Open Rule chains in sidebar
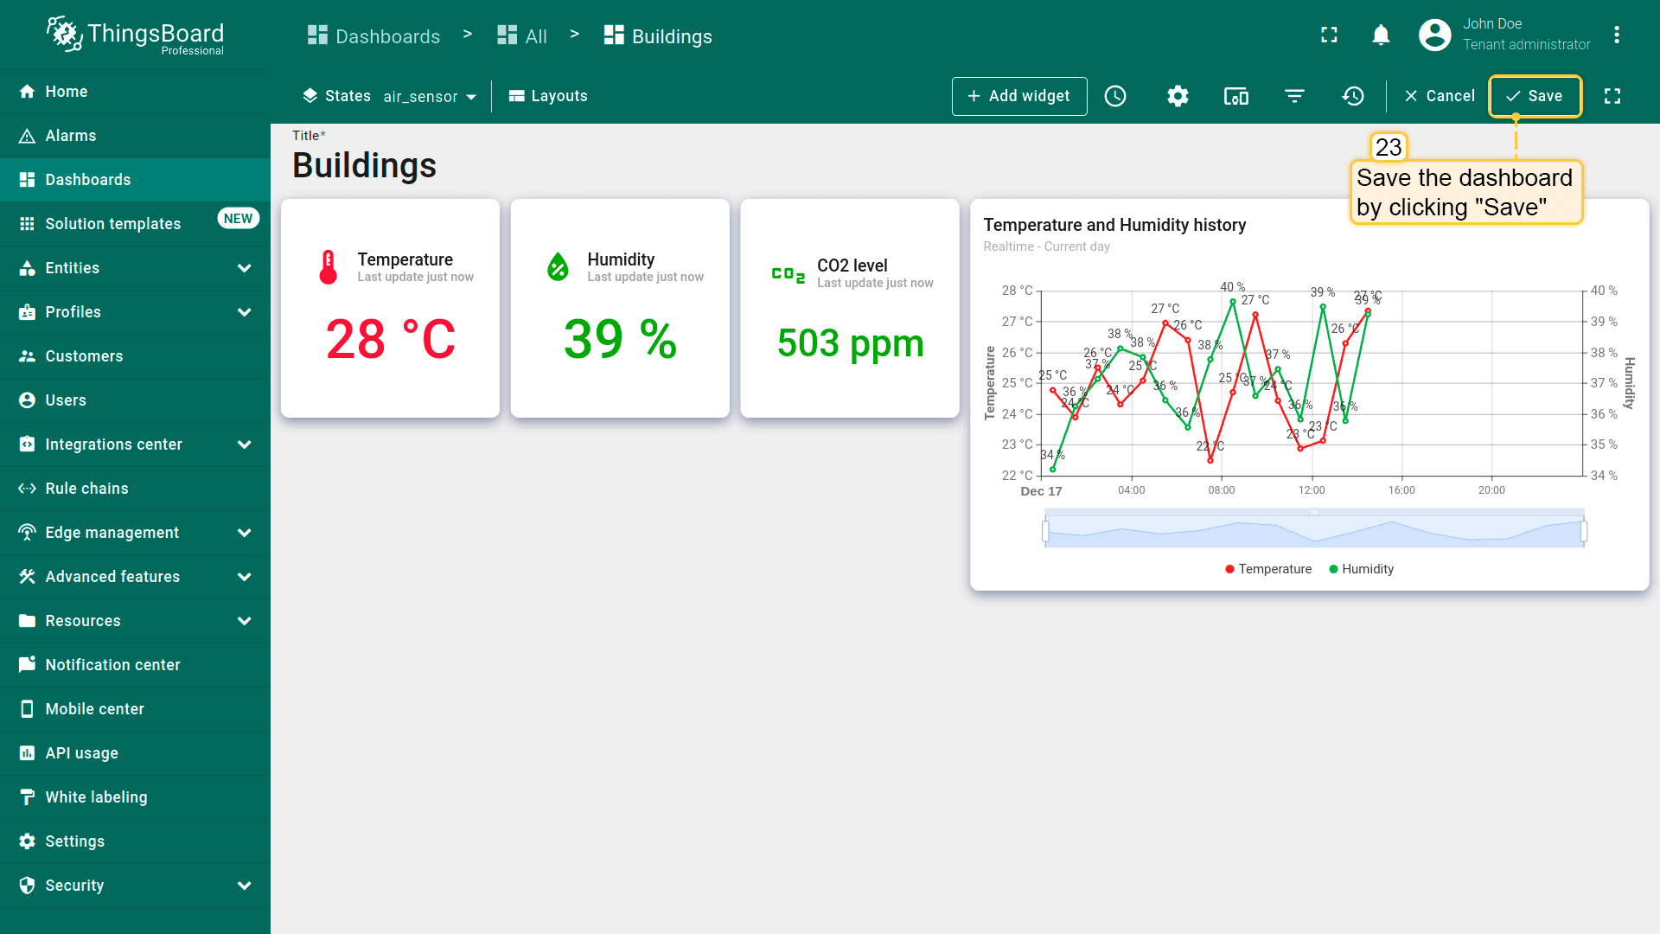Image resolution: width=1660 pixels, height=934 pixels. pos(86,489)
